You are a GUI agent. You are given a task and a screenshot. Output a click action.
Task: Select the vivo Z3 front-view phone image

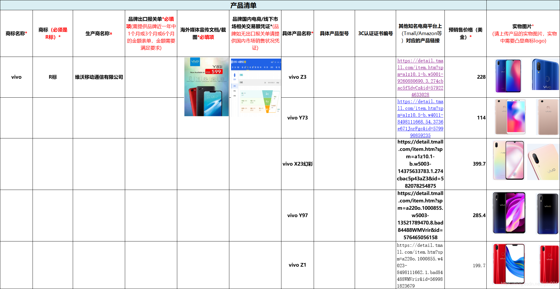click(x=508, y=76)
